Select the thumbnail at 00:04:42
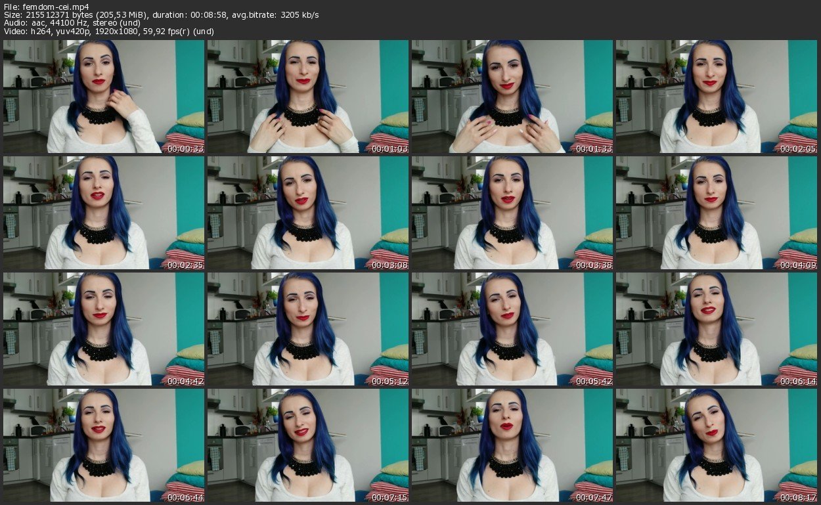The width and height of the screenshot is (821, 505). coord(104,329)
